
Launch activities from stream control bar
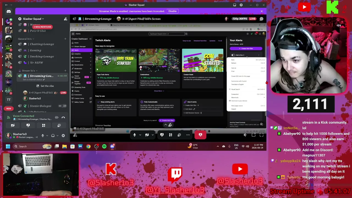click(170, 135)
